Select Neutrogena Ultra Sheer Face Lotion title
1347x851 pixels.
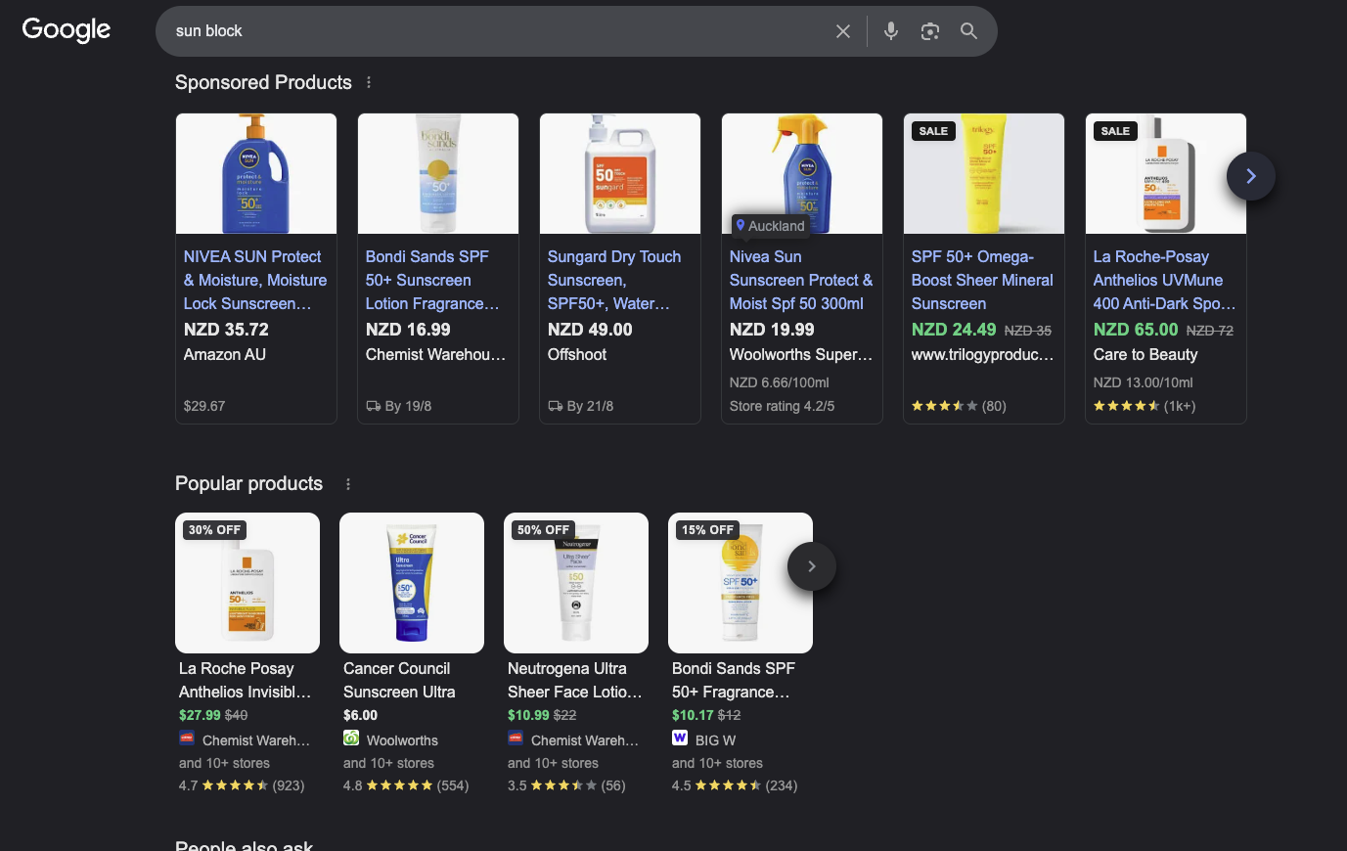coord(575,680)
